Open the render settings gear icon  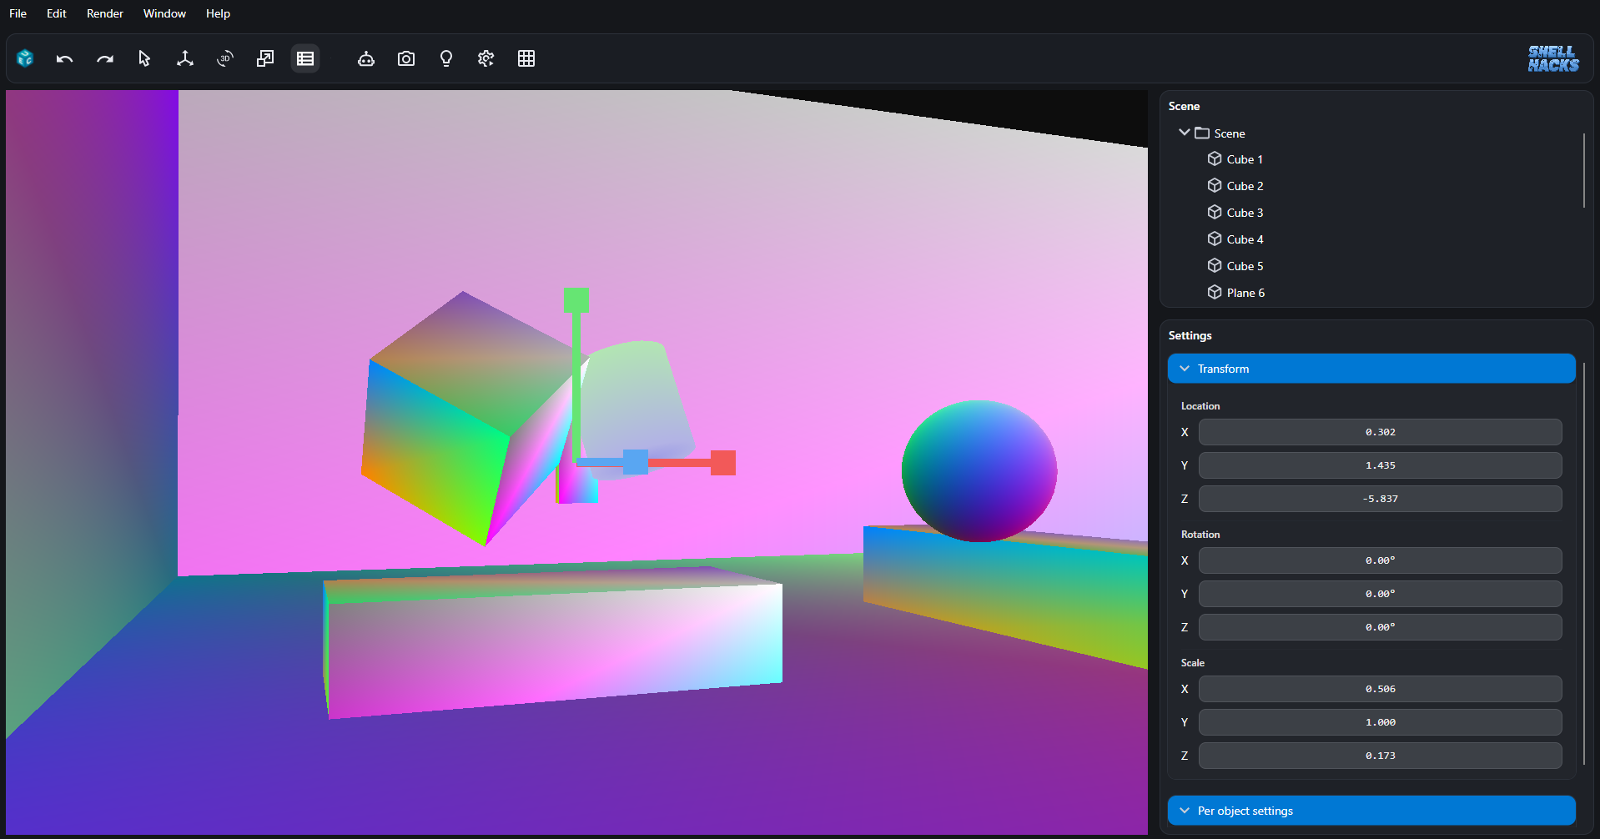pos(486,58)
